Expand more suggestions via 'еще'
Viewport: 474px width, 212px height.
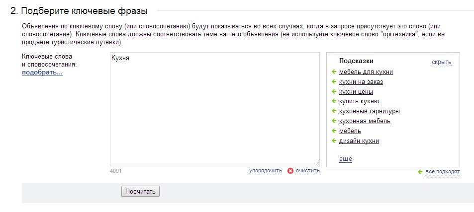point(345,159)
